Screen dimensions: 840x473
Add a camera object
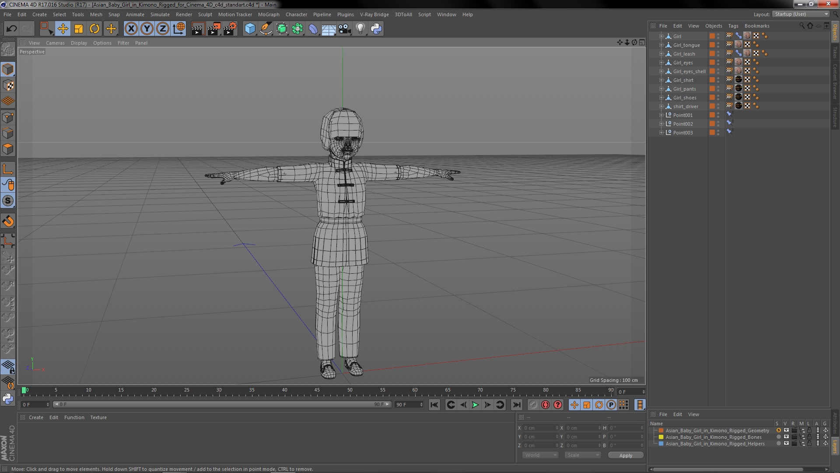(x=344, y=29)
